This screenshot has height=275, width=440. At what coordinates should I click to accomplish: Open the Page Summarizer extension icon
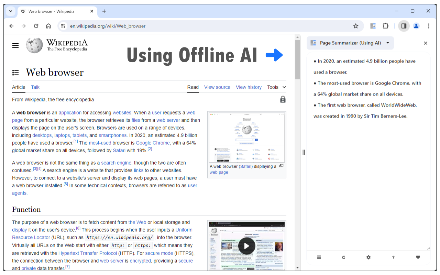click(373, 26)
